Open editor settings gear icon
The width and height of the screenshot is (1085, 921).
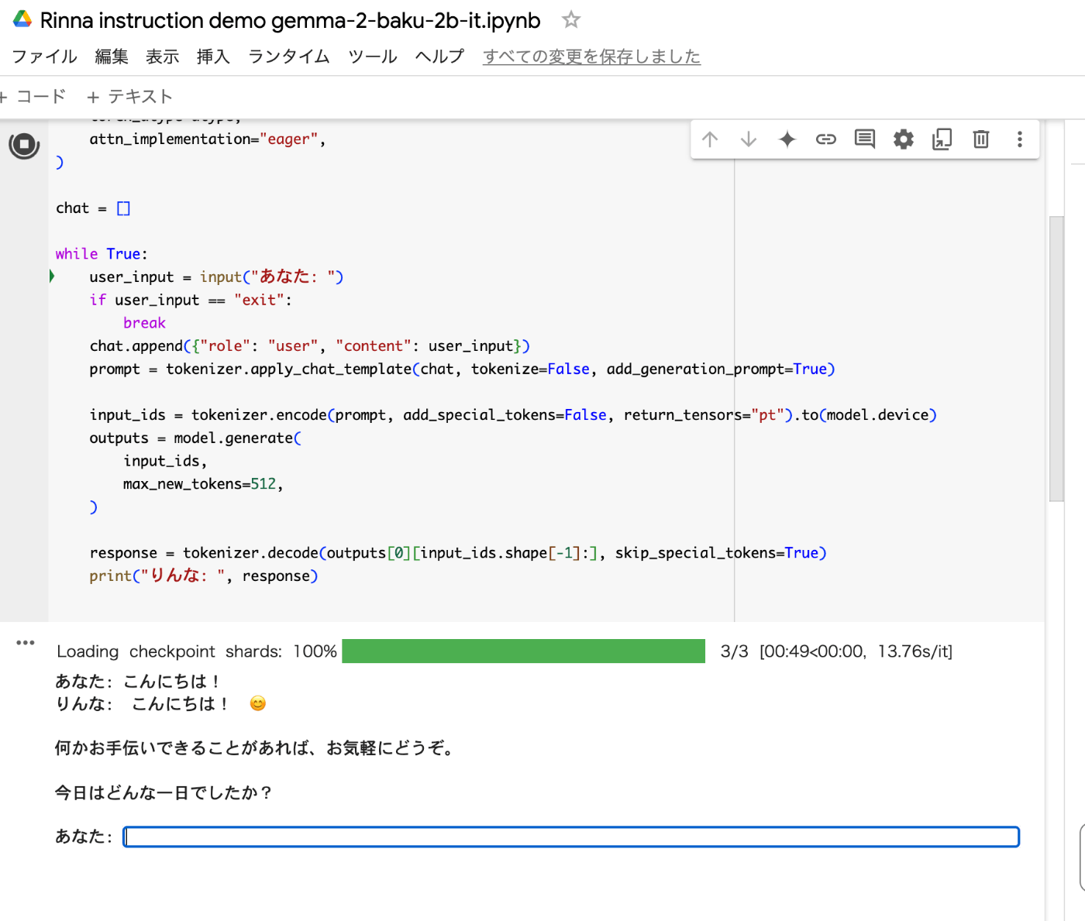click(x=904, y=139)
